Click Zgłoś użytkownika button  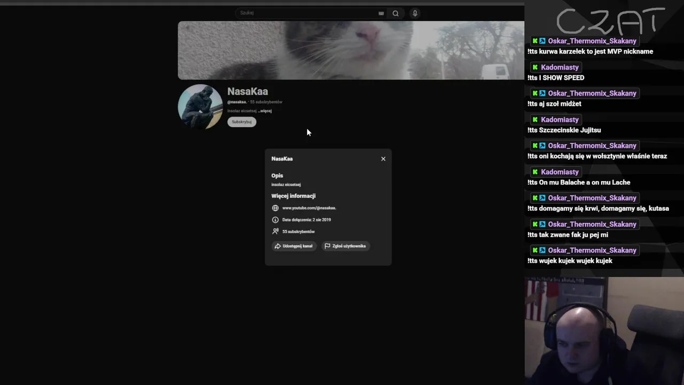(346, 246)
